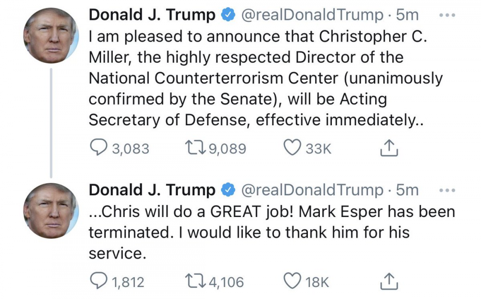Image resolution: width=481 pixels, height=299 pixels.
Task: Click @realDonaldTrump handle in the second tweet
Action: click(x=312, y=190)
